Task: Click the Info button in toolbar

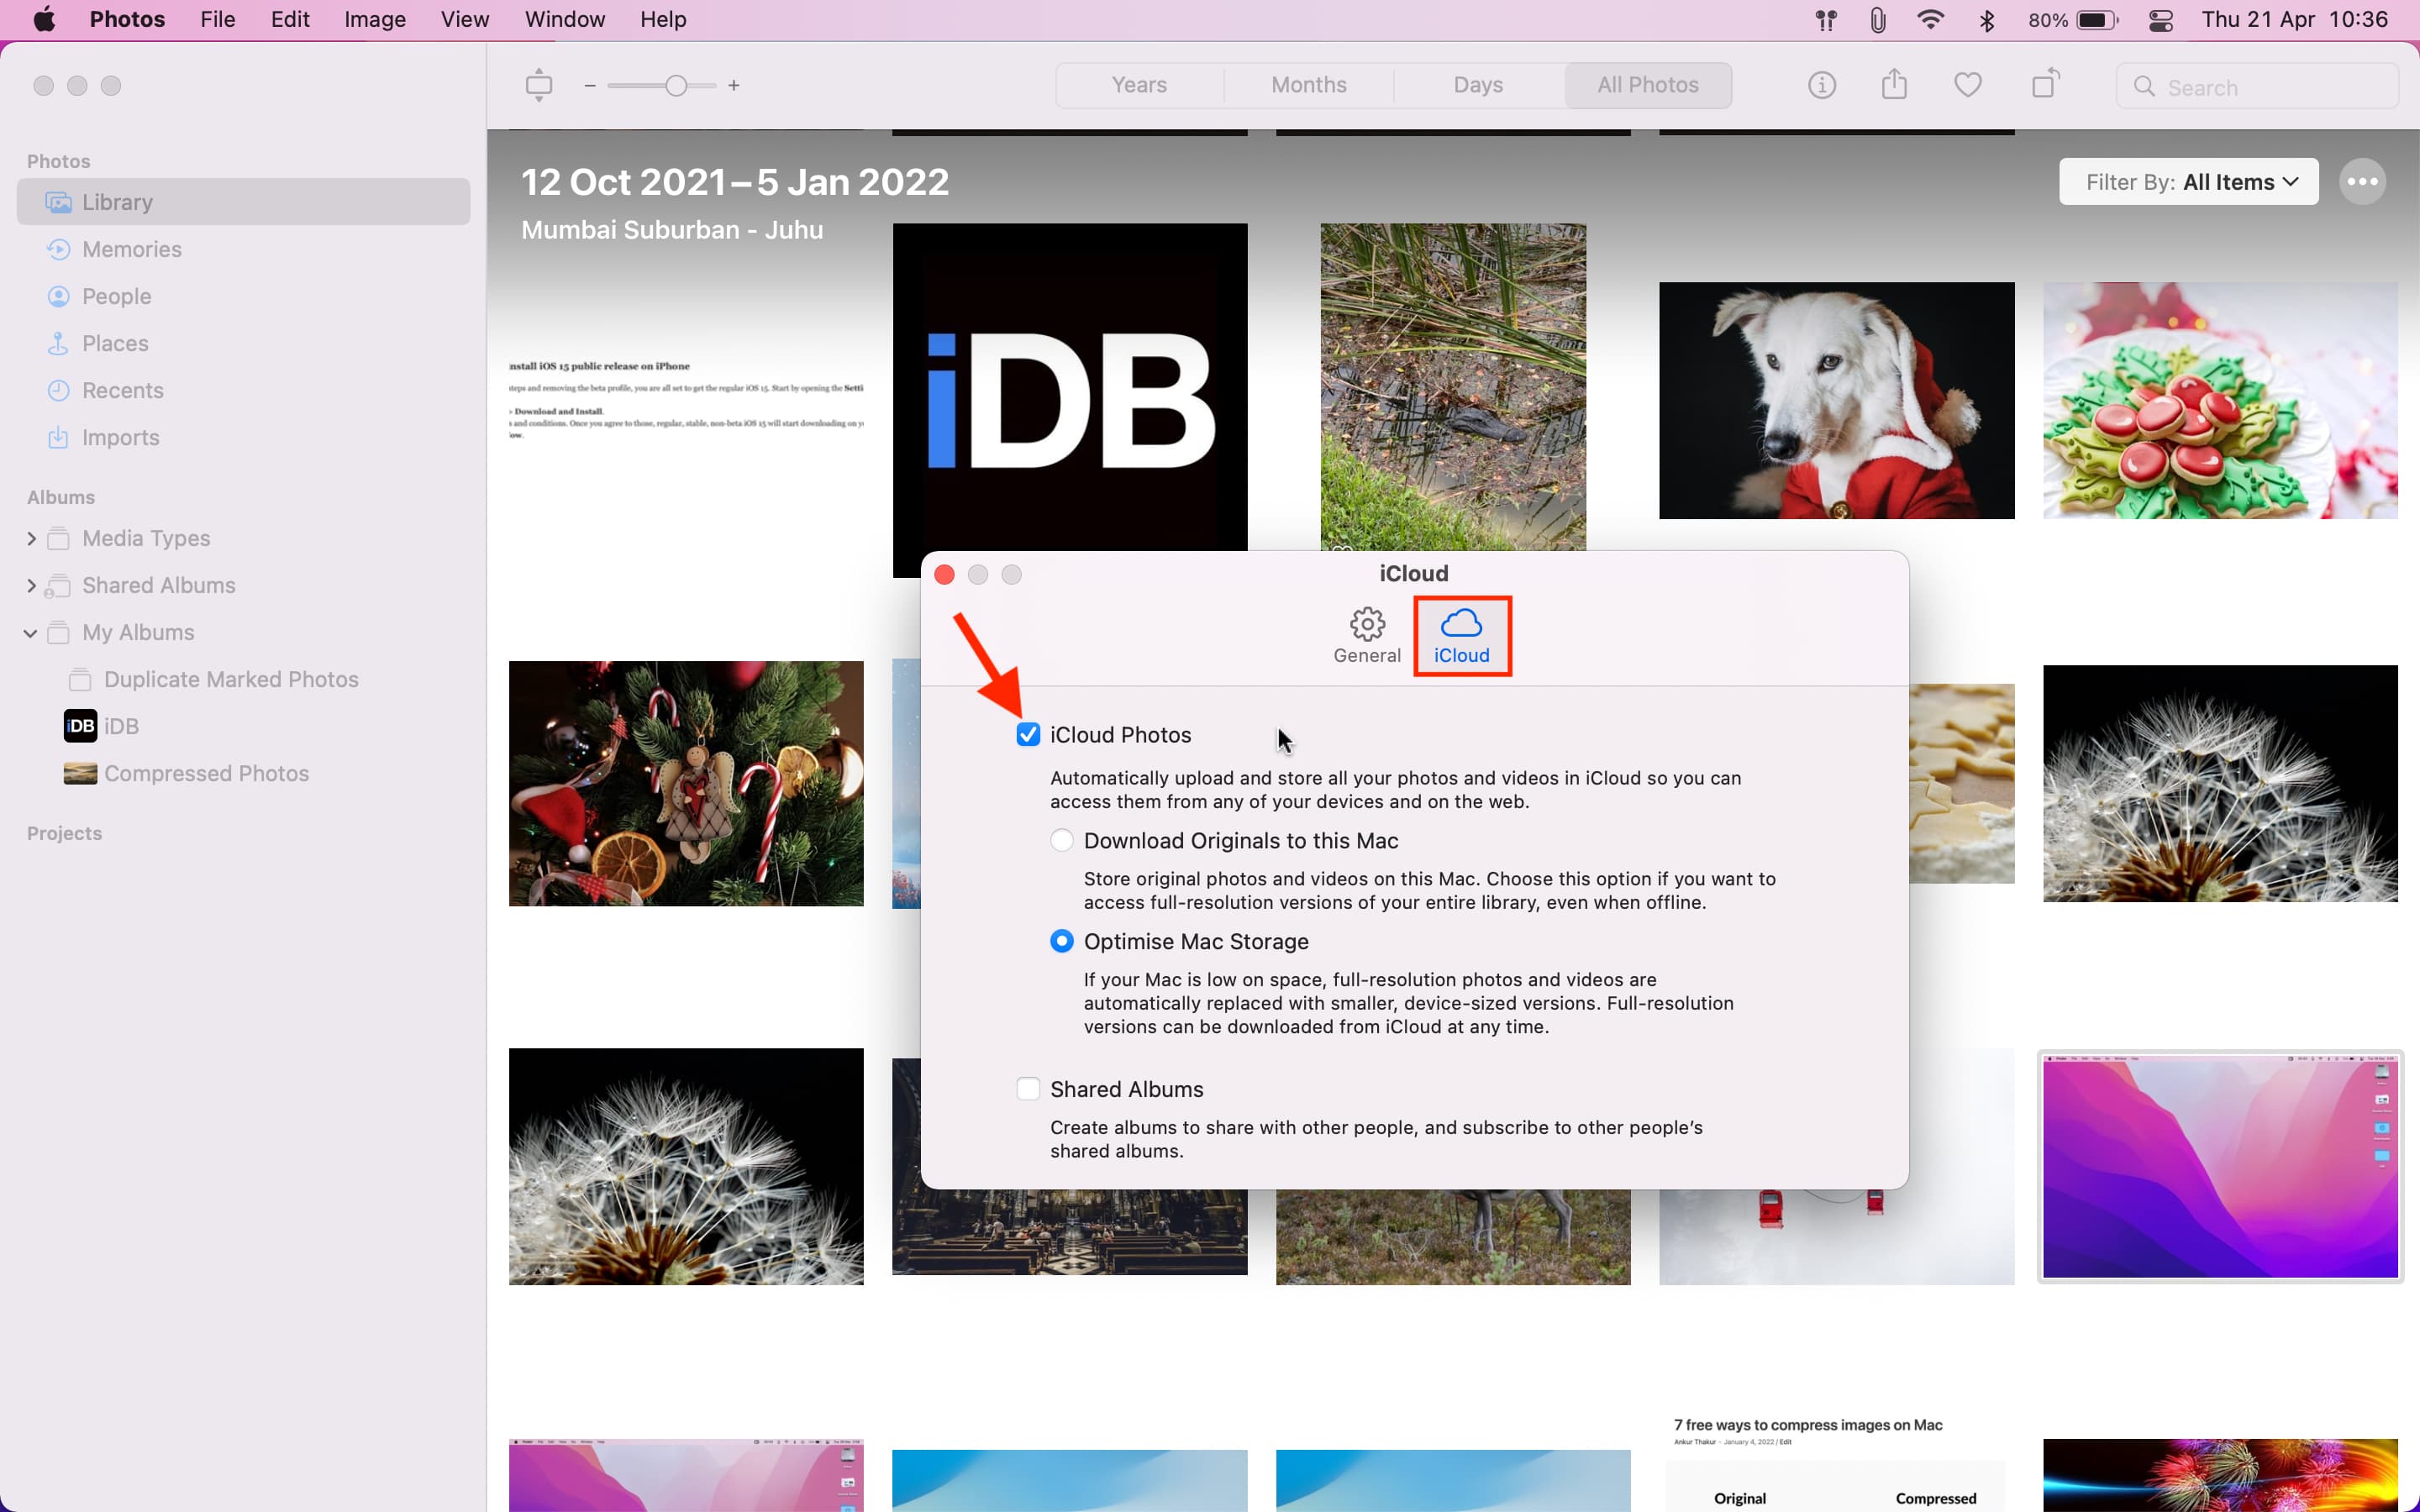Action: (x=1821, y=86)
